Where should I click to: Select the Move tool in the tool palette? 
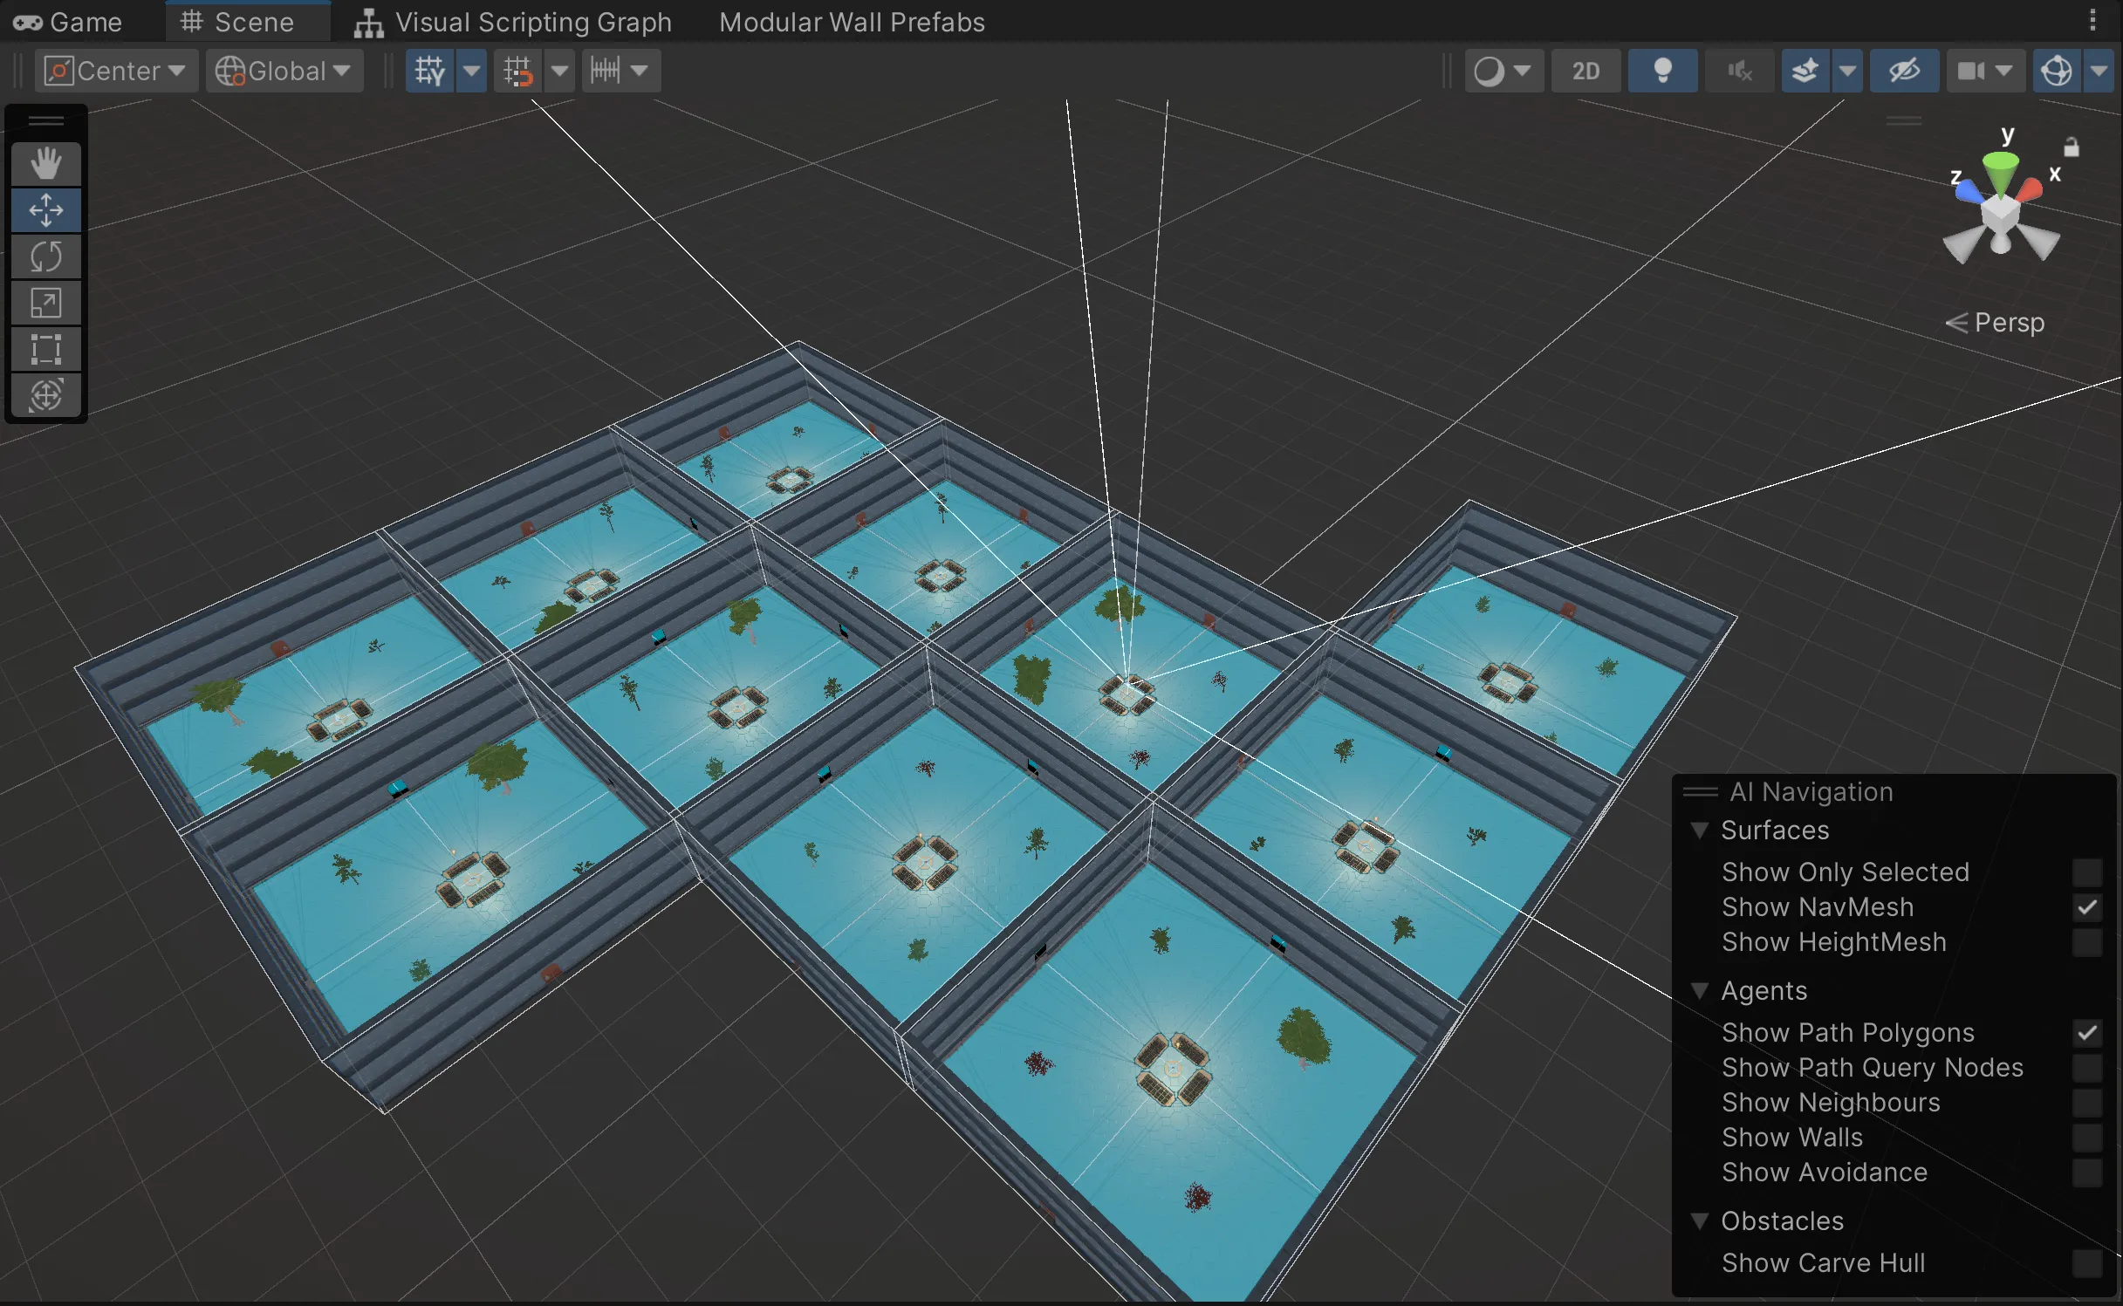(x=45, y=209)
